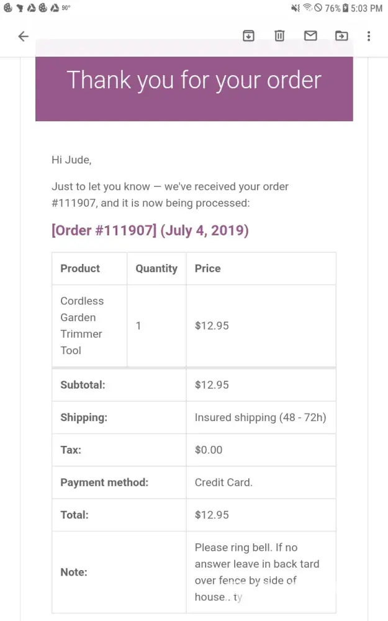The height and width of the screenshot is (621, 388).
Task: Tap the muted sound status icon
Action: pos(295,8)
